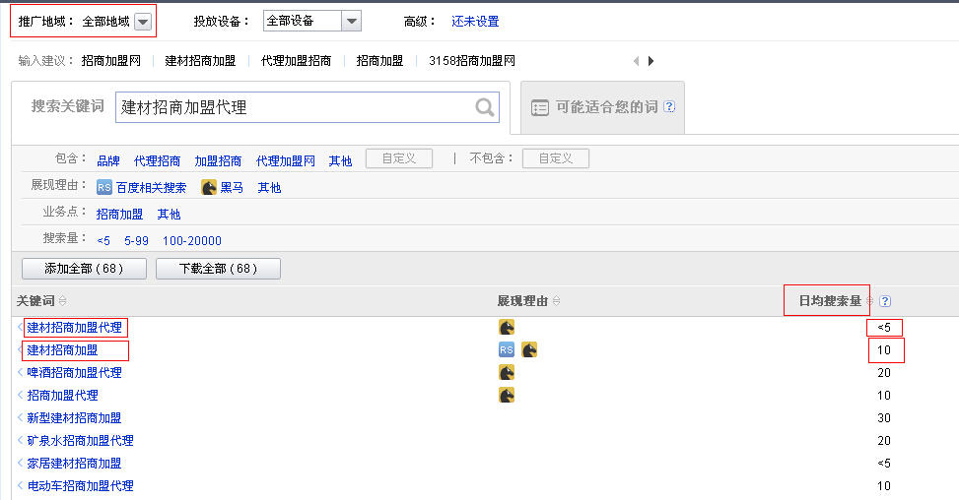Click 还未设置 advanced settings link
The height and width of the screenshot is (500, 959).
pos(475,22)
